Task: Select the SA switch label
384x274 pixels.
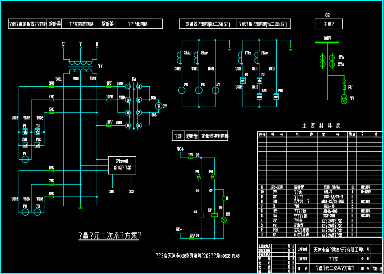Action: (x=134, y=79)
